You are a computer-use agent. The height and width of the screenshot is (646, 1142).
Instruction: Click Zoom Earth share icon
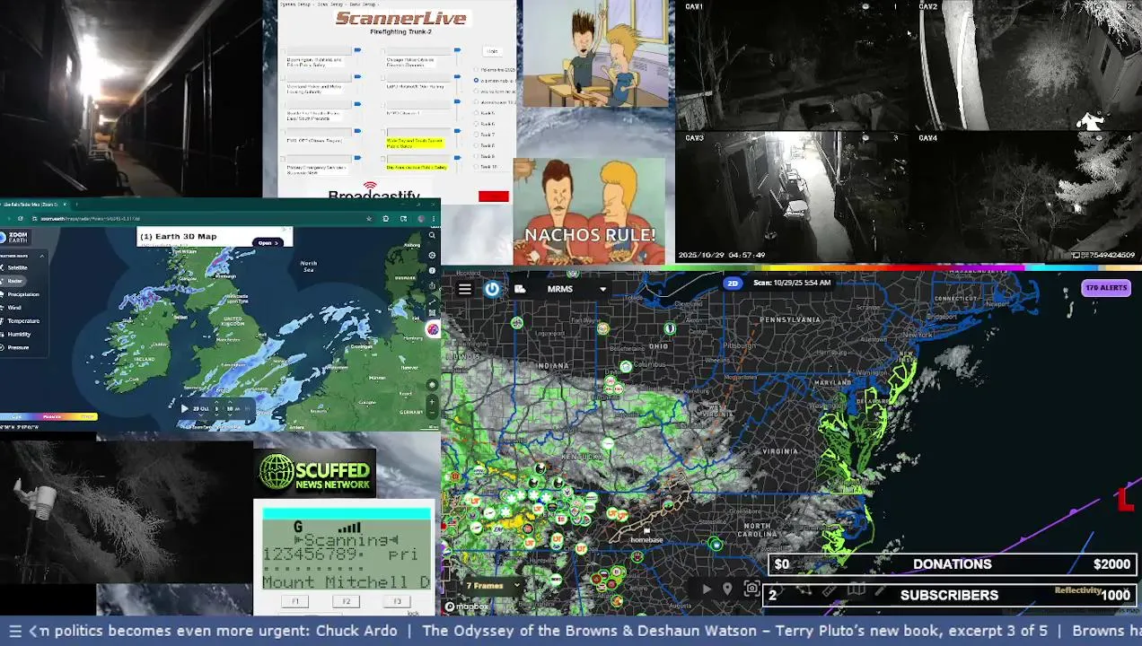click(x=432, y=285)
